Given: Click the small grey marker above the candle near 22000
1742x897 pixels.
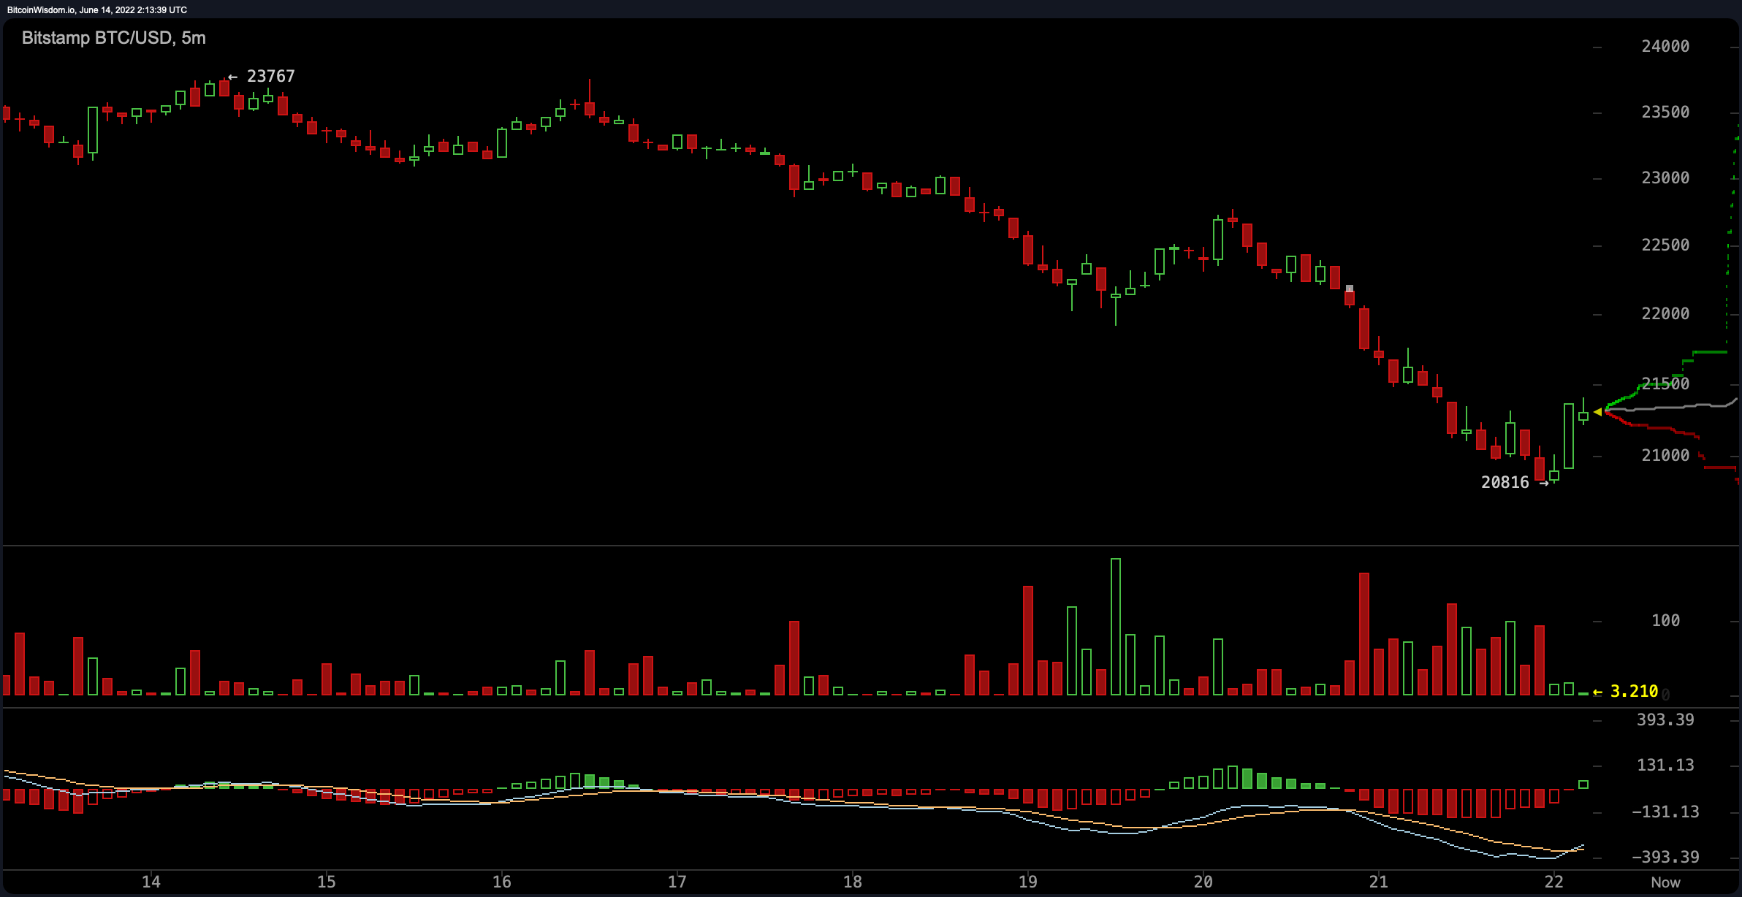Looking at the screenshot, I should 1350,289.
